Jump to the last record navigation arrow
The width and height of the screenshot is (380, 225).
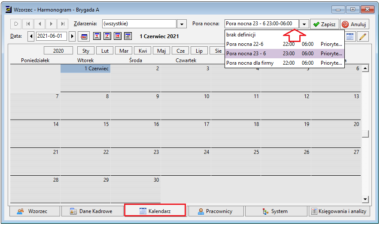point(63,24)
